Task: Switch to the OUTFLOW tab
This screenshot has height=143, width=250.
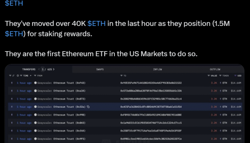Action: (215, 69)
